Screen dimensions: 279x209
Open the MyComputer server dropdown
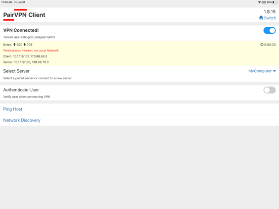262,71
